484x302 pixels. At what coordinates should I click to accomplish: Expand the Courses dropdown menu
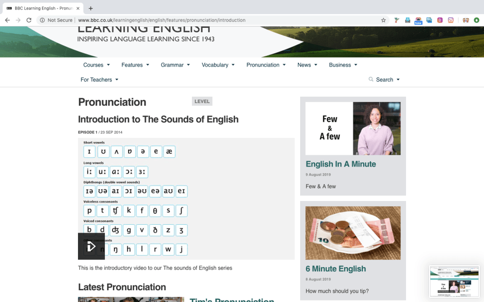[96, 65]
